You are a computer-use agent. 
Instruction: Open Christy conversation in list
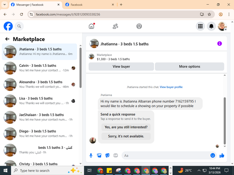point(39,162)
